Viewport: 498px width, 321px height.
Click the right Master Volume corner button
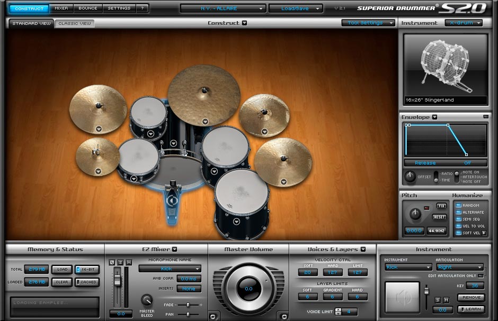tap(284, 316)
